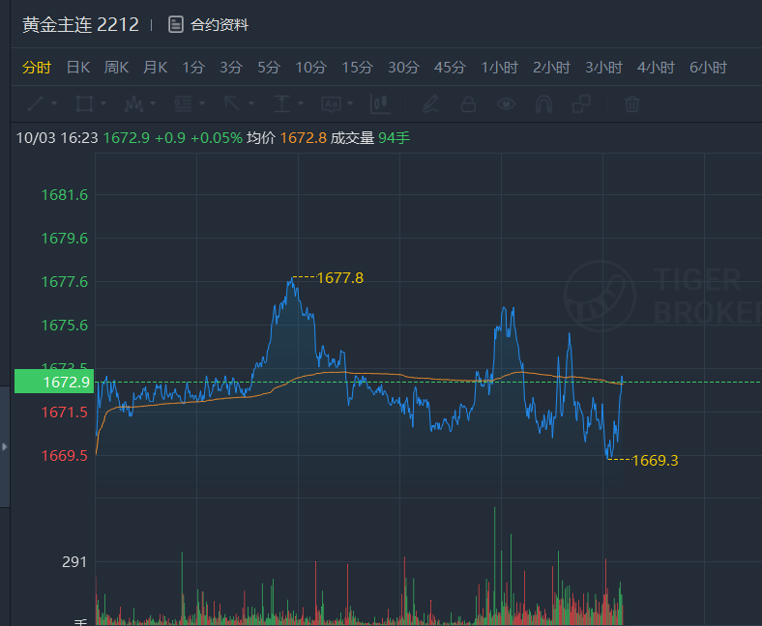This screenshot has width=762, height=626.
Task: Select the 3小时 interval tab
Action: click(603, 67)
